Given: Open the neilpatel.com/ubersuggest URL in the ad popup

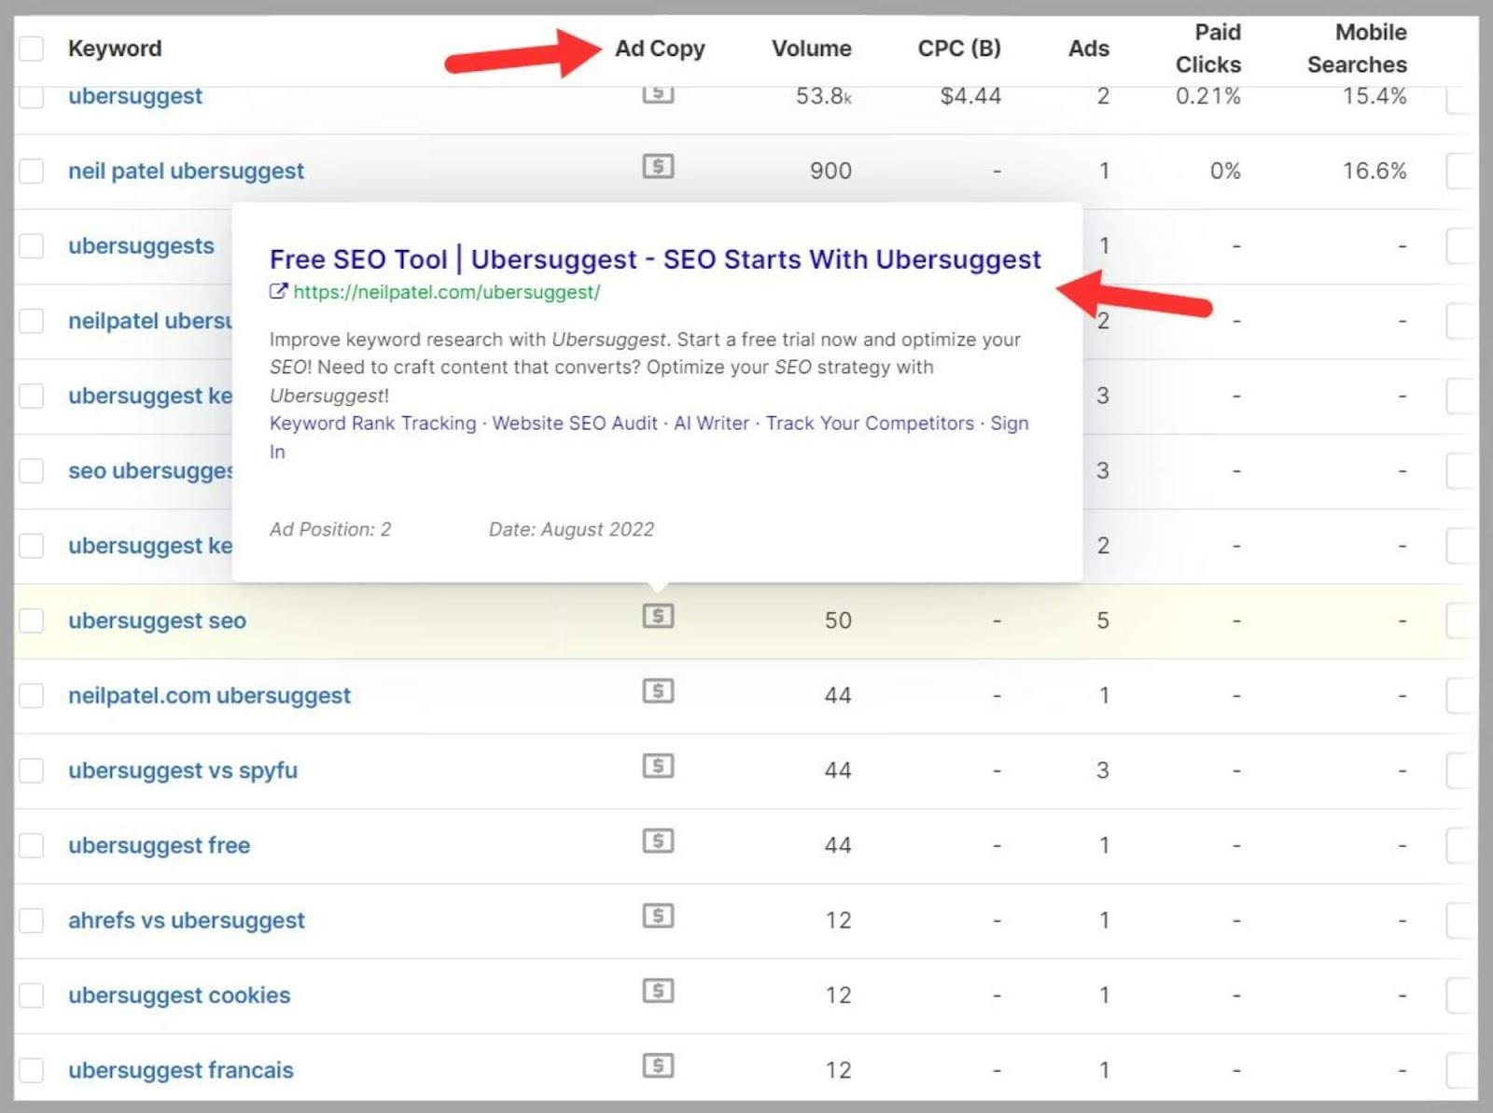Looking at the screenshot, I should pyautogui.click(x=446, y=292).
